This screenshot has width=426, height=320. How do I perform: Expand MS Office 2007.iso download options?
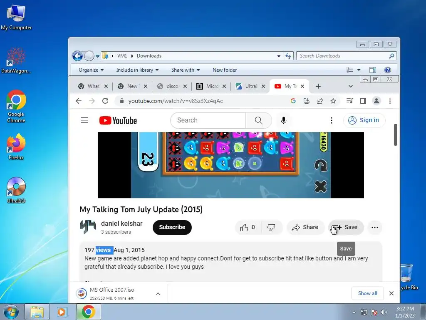pyautogui.click(x=158, y=294)
